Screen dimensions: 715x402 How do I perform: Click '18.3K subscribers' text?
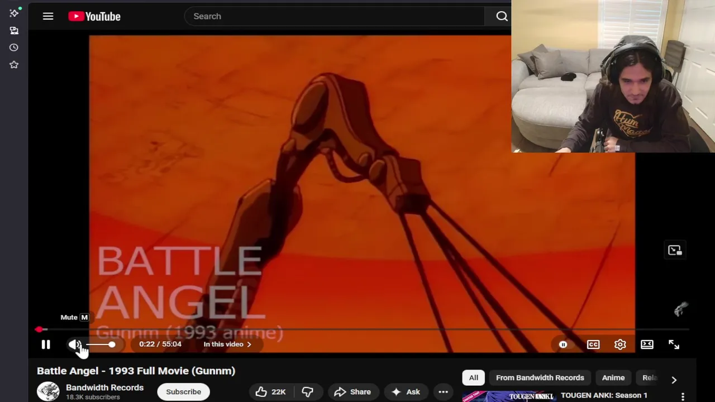click(x=93, y=397)
